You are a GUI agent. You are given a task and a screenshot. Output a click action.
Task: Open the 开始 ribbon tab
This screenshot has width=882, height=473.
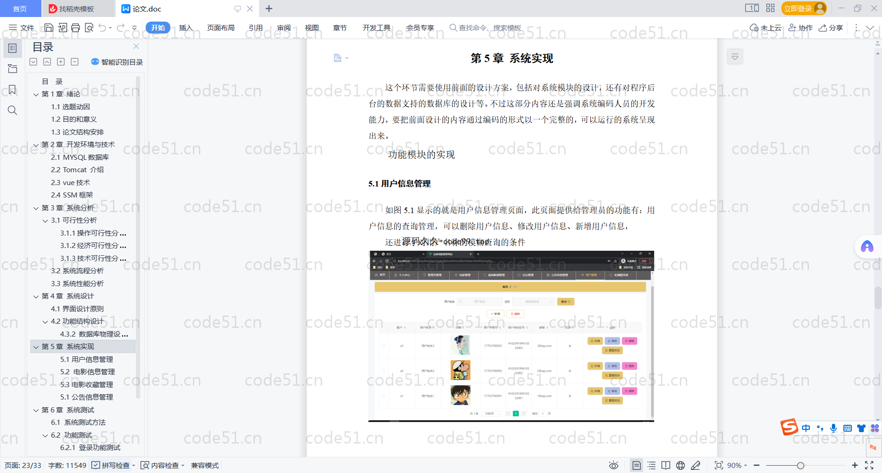coord(158,28)
